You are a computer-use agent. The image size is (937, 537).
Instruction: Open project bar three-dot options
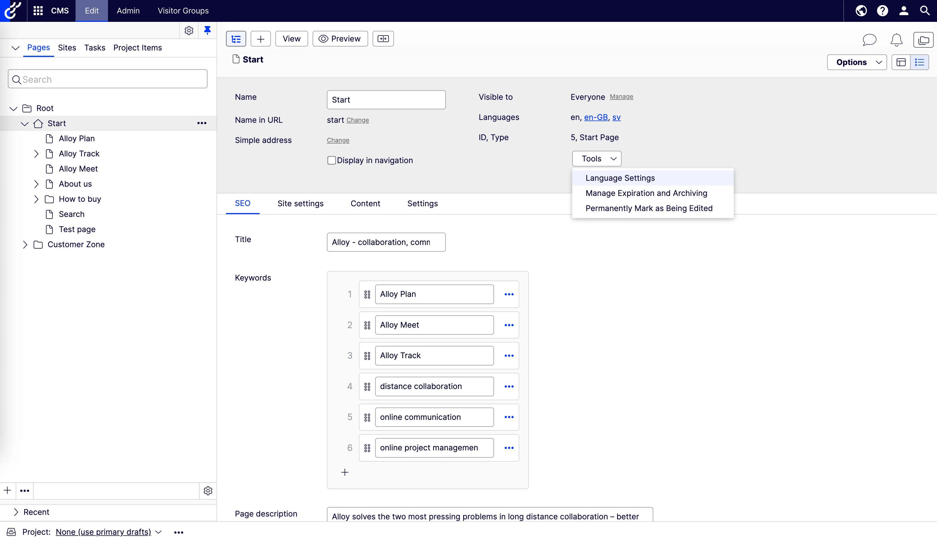pyautogui.click(x=179, y=532)
